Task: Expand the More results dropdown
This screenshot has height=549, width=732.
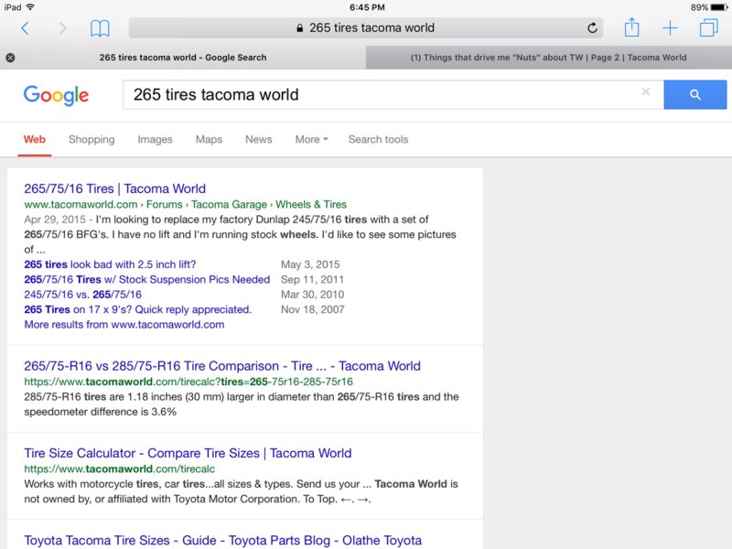Action: pyautogui.click(x=311, y=140)
